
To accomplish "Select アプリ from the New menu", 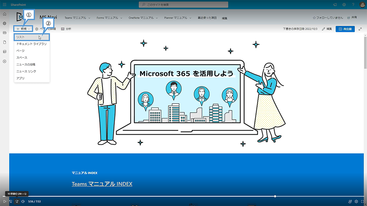I will [32, 78].
